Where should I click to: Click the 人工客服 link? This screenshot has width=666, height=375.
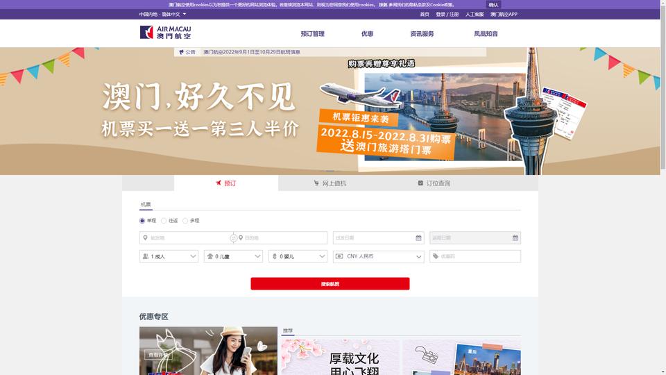pos(475,15)
